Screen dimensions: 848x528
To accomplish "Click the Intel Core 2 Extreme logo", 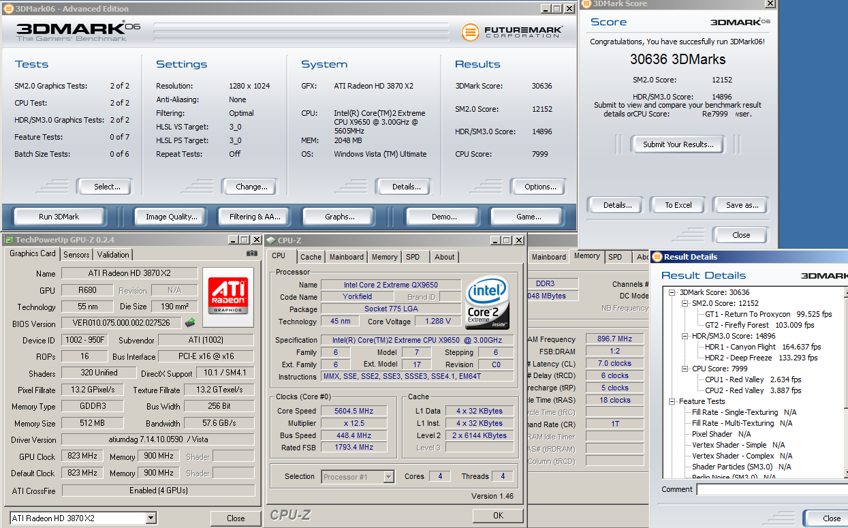I will pos(487,302).
